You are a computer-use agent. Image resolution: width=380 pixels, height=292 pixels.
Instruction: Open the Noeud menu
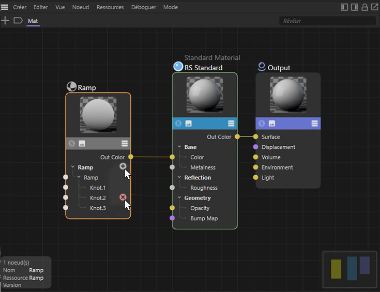(x=80, y=7)
